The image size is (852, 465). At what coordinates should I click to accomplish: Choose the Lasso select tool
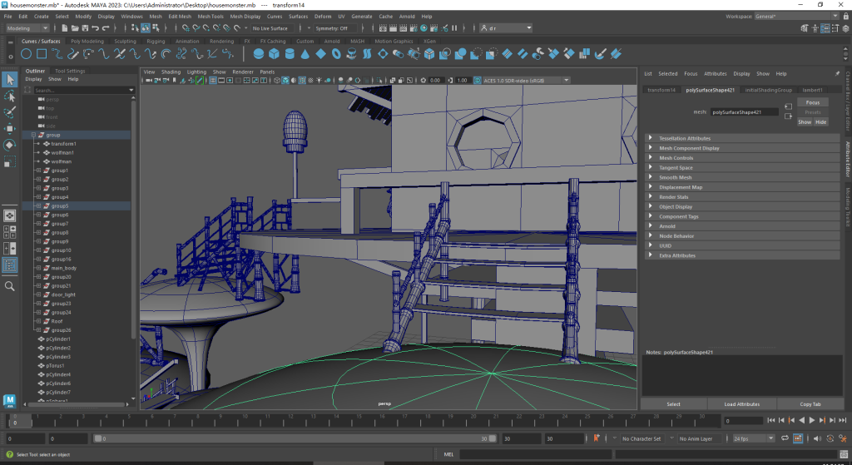click(x=10, y=96)
